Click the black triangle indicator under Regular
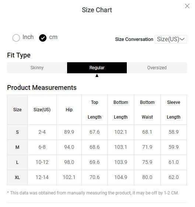This screenshot has width=195, height=207. pyautogui.click(x=97, y=76)
